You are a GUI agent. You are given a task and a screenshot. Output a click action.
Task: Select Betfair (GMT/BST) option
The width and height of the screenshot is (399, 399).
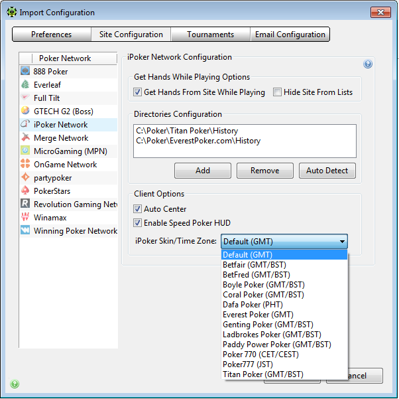(x=284, y=265)
